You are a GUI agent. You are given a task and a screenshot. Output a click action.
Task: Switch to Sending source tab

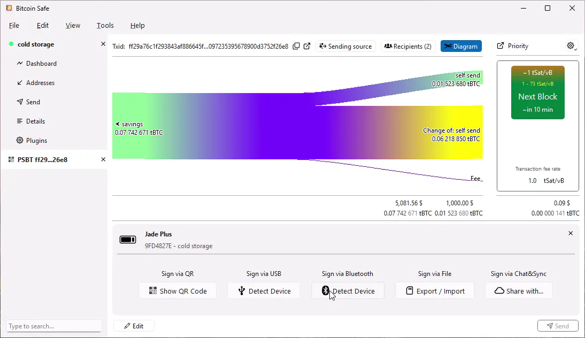click(x=345, y=46)
